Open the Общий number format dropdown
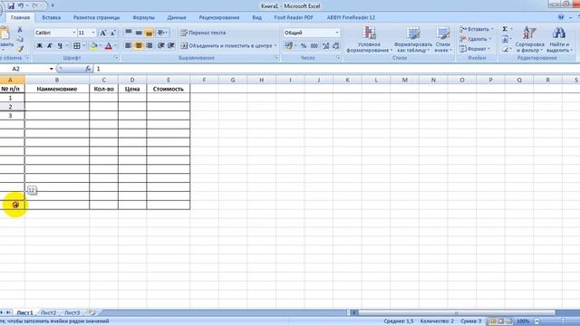The image size is (580, 326). pos(337,33)
